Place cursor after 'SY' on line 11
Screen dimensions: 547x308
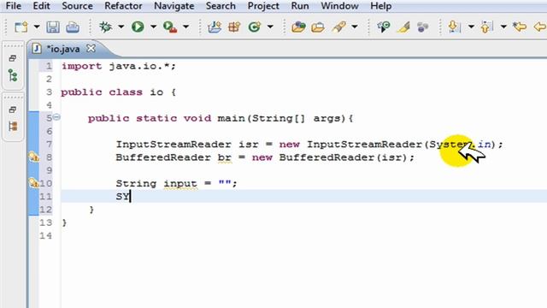(130, 196)
